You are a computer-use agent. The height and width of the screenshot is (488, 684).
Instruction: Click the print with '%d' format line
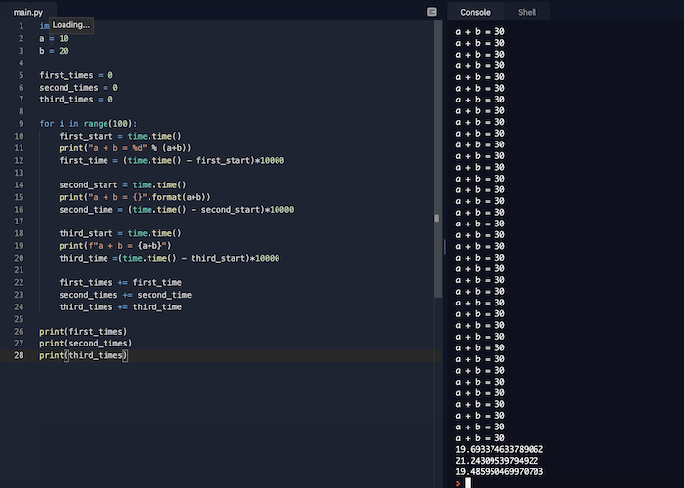pos(125,148)
